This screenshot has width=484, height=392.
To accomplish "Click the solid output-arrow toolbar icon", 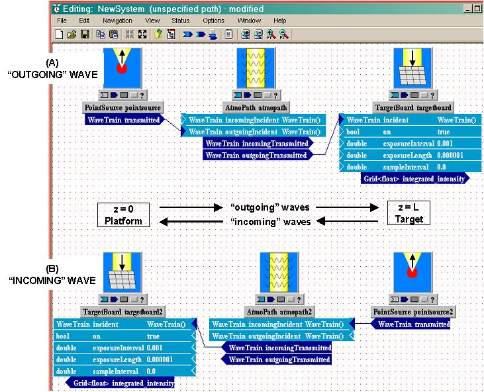I will point(201,34).
